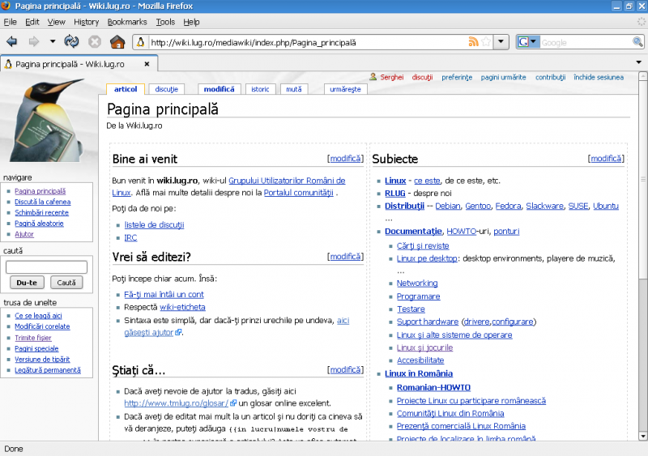The image size is (648, 456).
Task: Open the Edit menu
Action: click(x=32, y=22)
